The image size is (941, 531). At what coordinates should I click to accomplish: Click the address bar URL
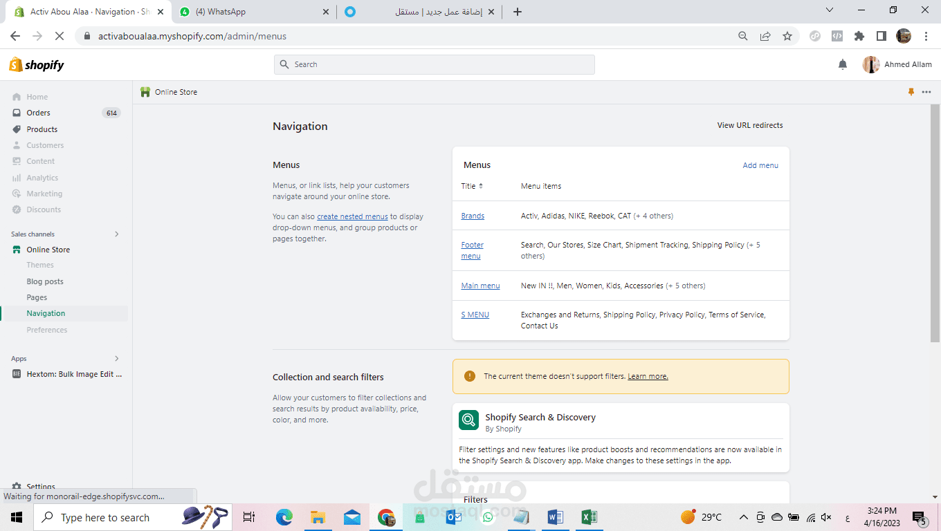[x=192, y=36]
